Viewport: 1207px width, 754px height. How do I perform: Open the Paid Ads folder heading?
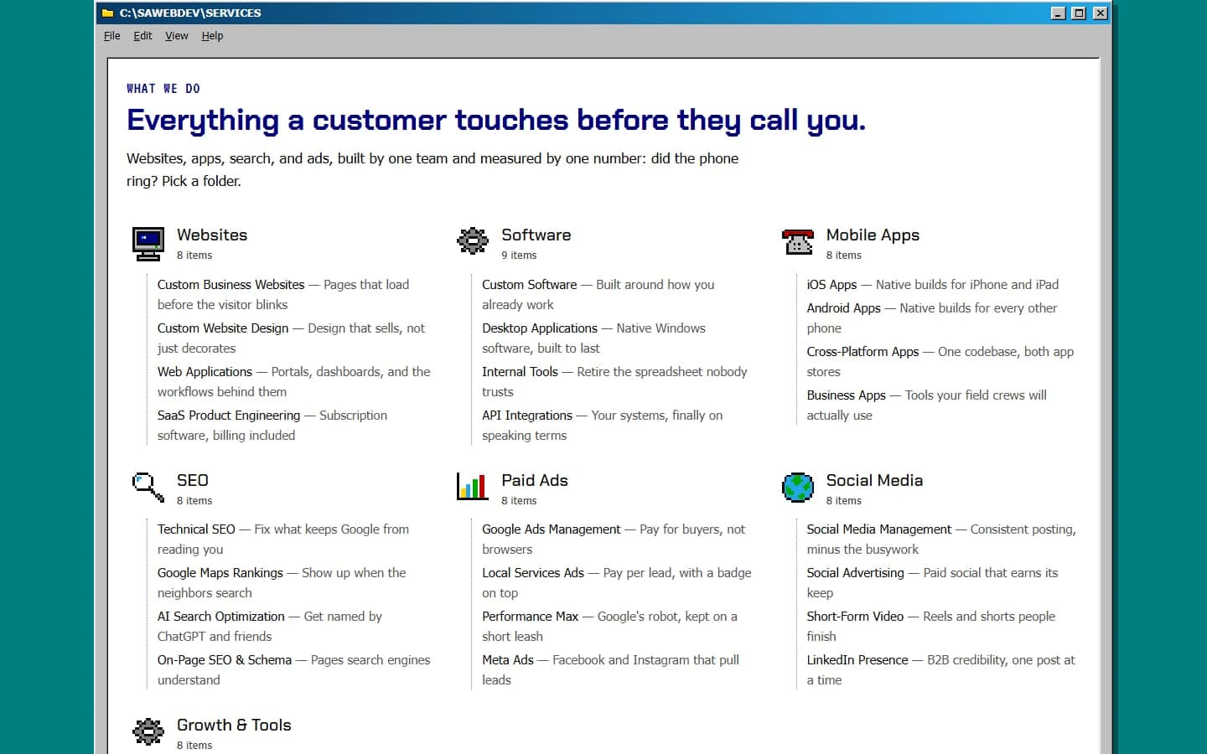pyautogui.click(x=535, y=480)
